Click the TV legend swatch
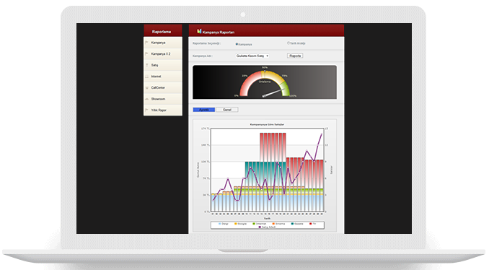The height and width of the screenshot is (270, 489). [x=311, y=224]
